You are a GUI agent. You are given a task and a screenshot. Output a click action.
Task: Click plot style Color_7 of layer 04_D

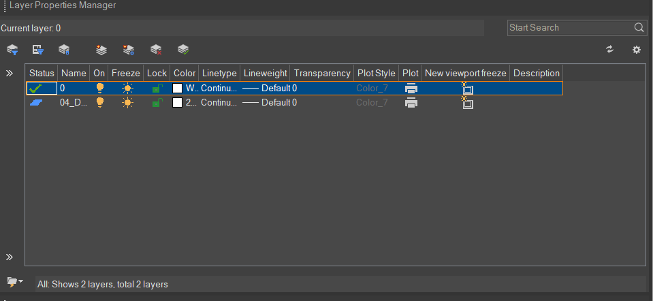(372, 102)
